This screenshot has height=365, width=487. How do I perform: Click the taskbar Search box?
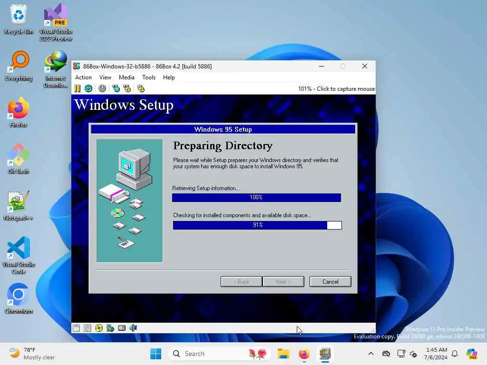coord(220,354)
